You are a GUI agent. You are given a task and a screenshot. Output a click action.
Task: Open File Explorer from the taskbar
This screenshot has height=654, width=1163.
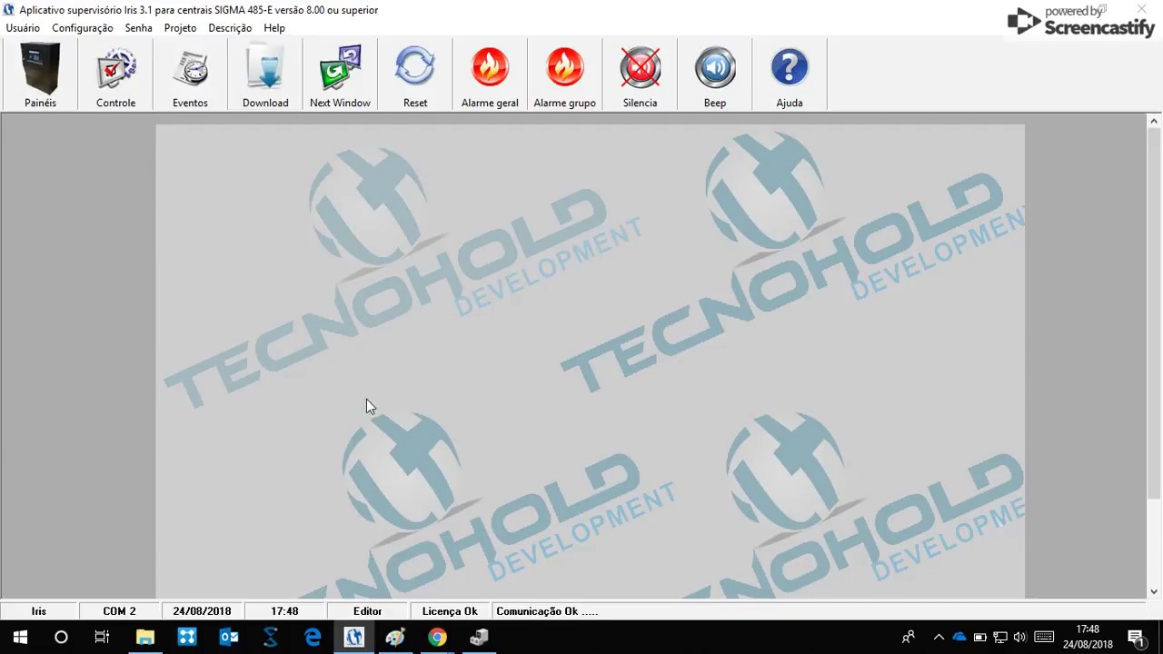pyautogui.click(x=145, y=638)
